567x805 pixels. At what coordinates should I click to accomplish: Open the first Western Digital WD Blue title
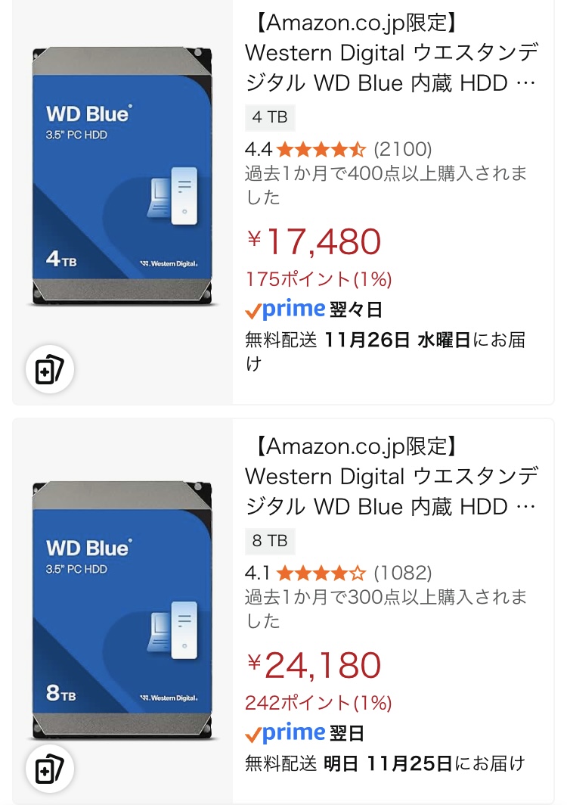click(x=392, y=68)
